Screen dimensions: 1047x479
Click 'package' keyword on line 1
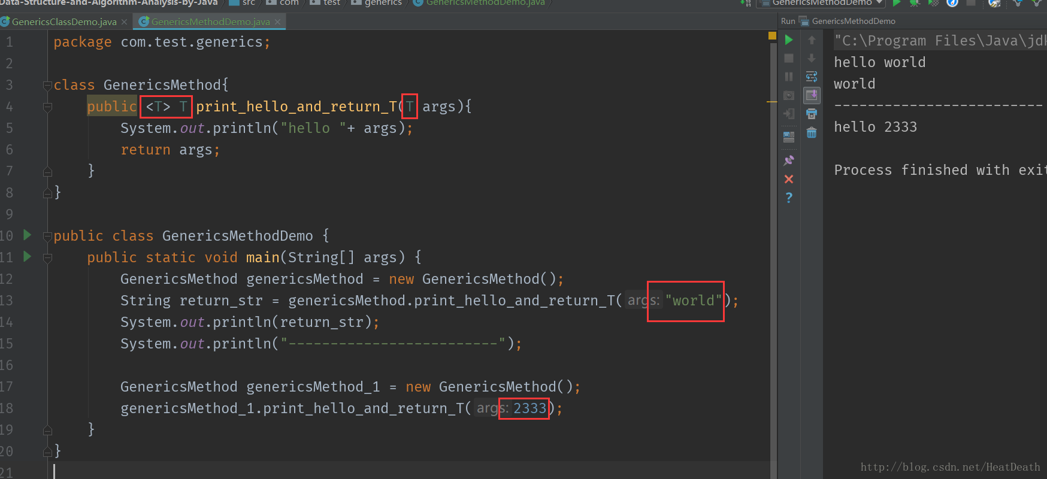(83, 42)
